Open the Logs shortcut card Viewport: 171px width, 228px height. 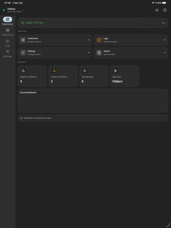(x=131, y=40)
